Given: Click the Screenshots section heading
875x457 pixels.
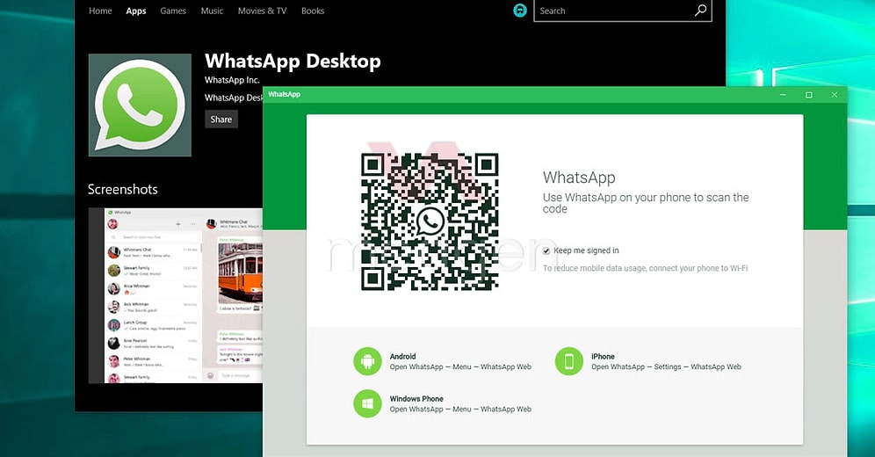Looking at the screenshot, I should point(123,189).
